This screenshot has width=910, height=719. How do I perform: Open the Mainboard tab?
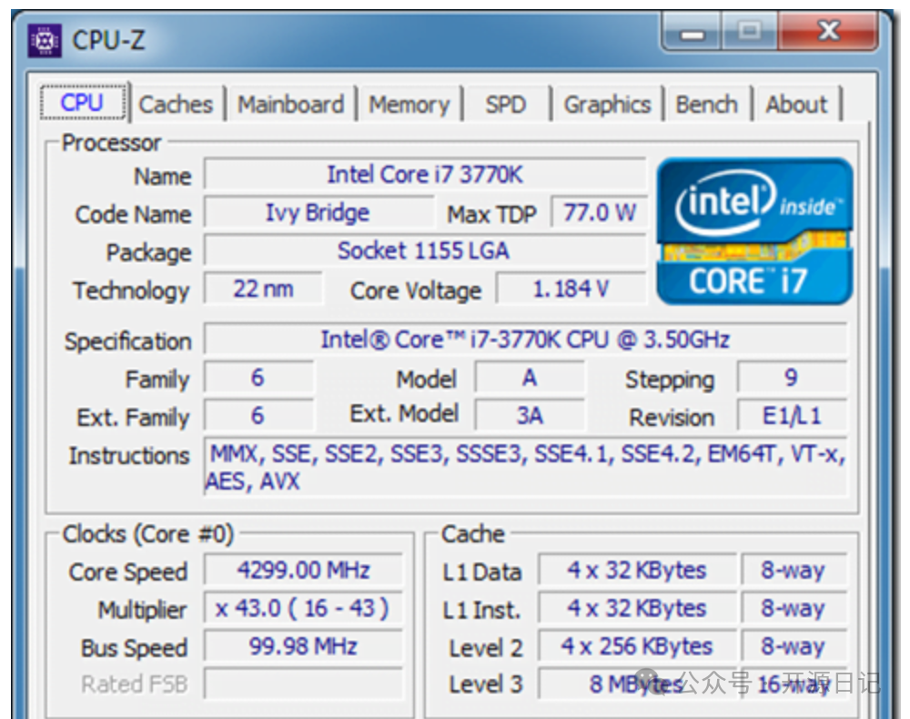click(291, 105)
